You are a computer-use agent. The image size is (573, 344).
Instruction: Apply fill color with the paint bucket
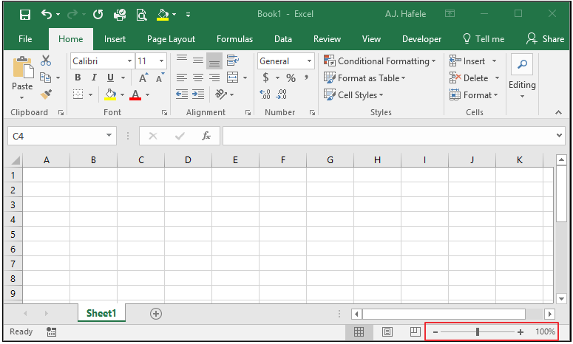tap(110, 94)
